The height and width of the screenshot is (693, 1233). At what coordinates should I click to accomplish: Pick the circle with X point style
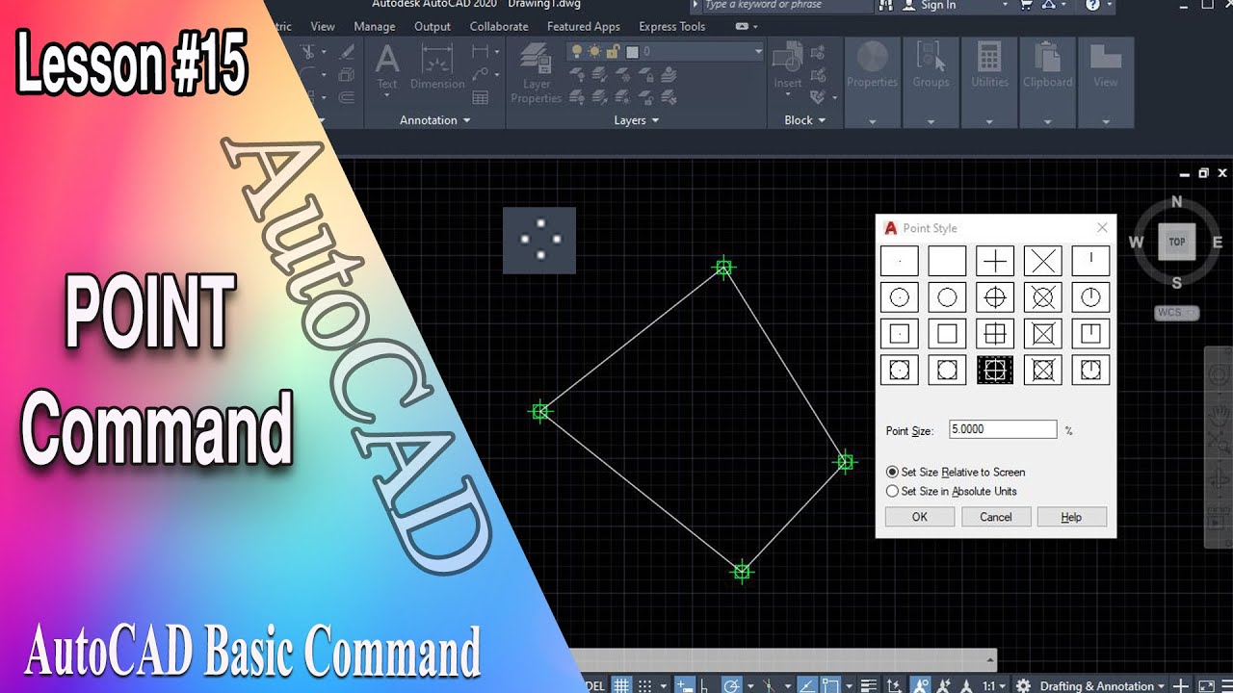coord(1043,297)
